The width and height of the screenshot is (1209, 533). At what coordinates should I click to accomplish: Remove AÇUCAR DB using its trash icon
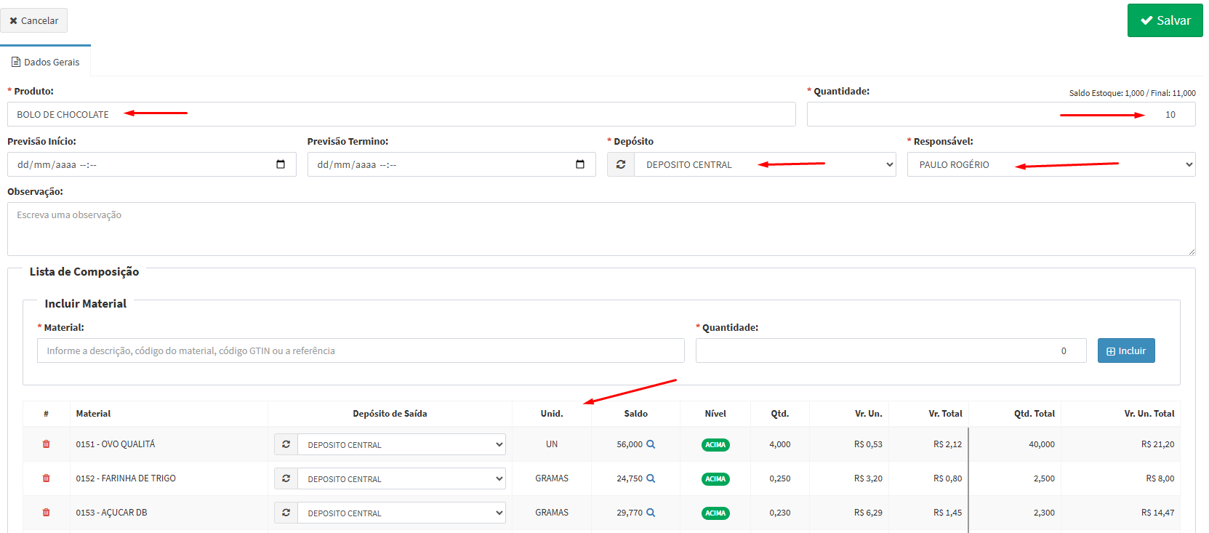(x=47, y=513)
